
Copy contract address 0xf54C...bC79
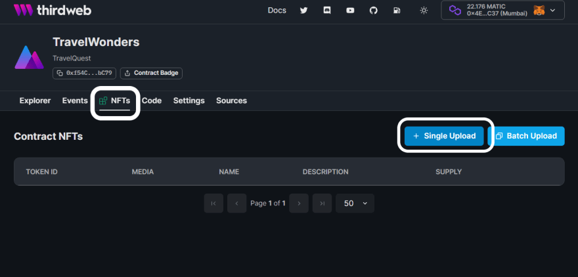[x=85, y=73]
